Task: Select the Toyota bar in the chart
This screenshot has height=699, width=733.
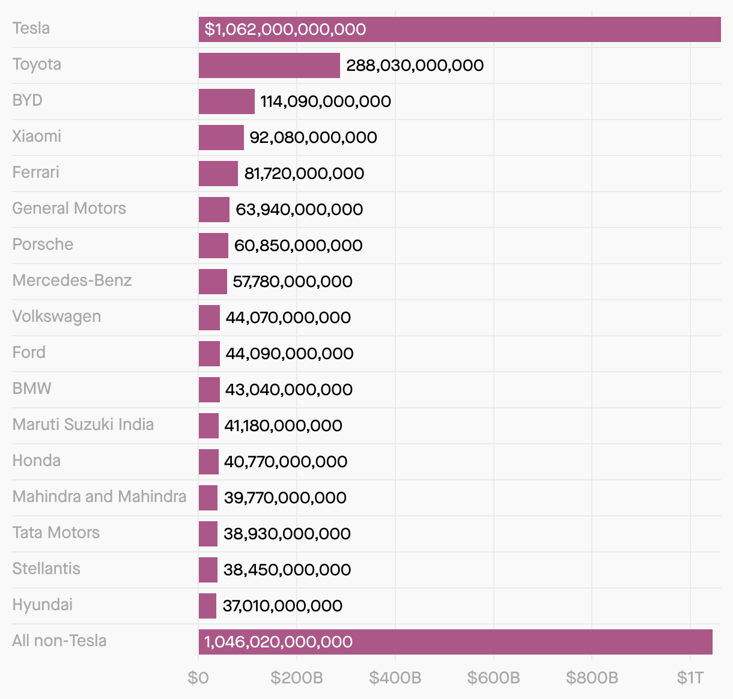Action: click(x=269, y=65)
